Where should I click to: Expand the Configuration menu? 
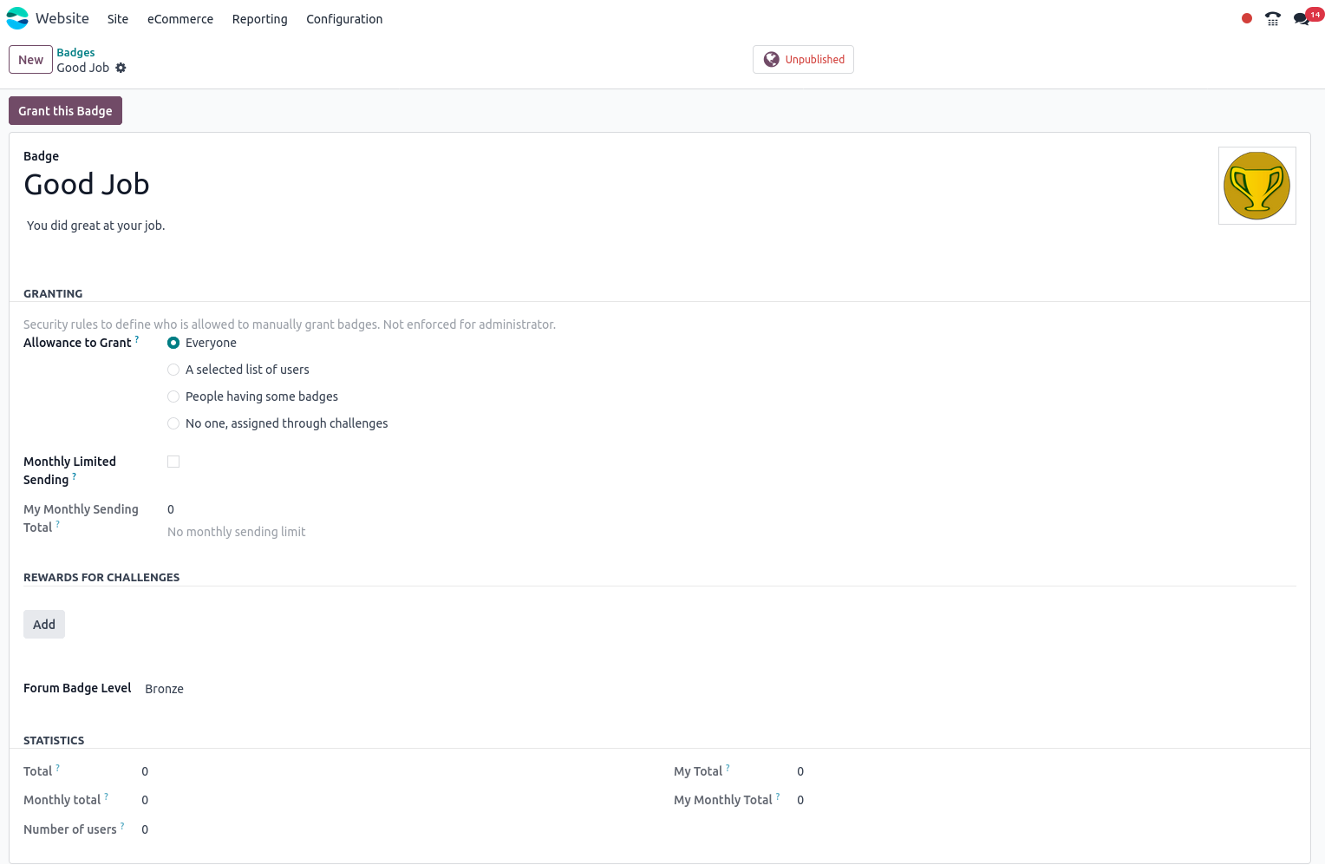click(343, 19)
